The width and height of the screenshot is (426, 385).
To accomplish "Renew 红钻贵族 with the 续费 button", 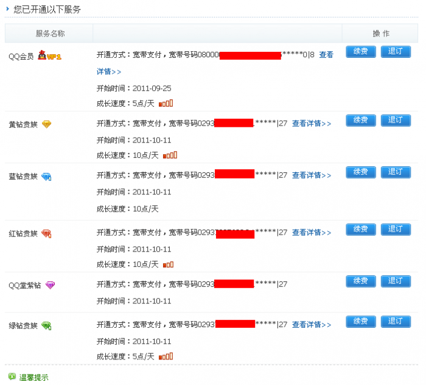I will (361, 230).
